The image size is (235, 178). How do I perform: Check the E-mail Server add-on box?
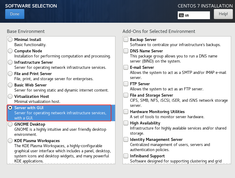click(x=126, y=67)
